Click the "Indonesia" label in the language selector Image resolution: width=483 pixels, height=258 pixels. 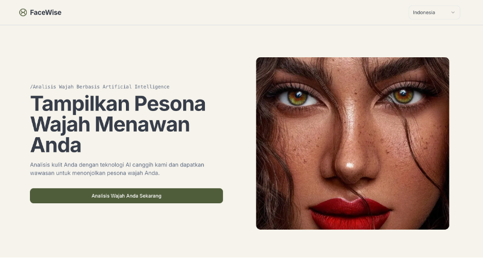coord(424,12)
